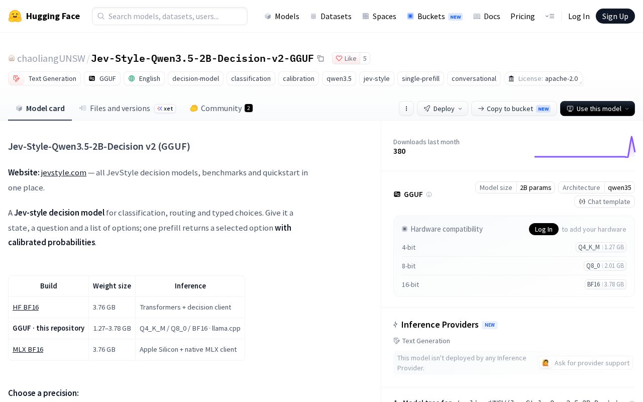The width and height of the screenshot is (643, 402).
Task: Open the Files and versions tab
Action: pyautogui.click(x=128, y=109)
